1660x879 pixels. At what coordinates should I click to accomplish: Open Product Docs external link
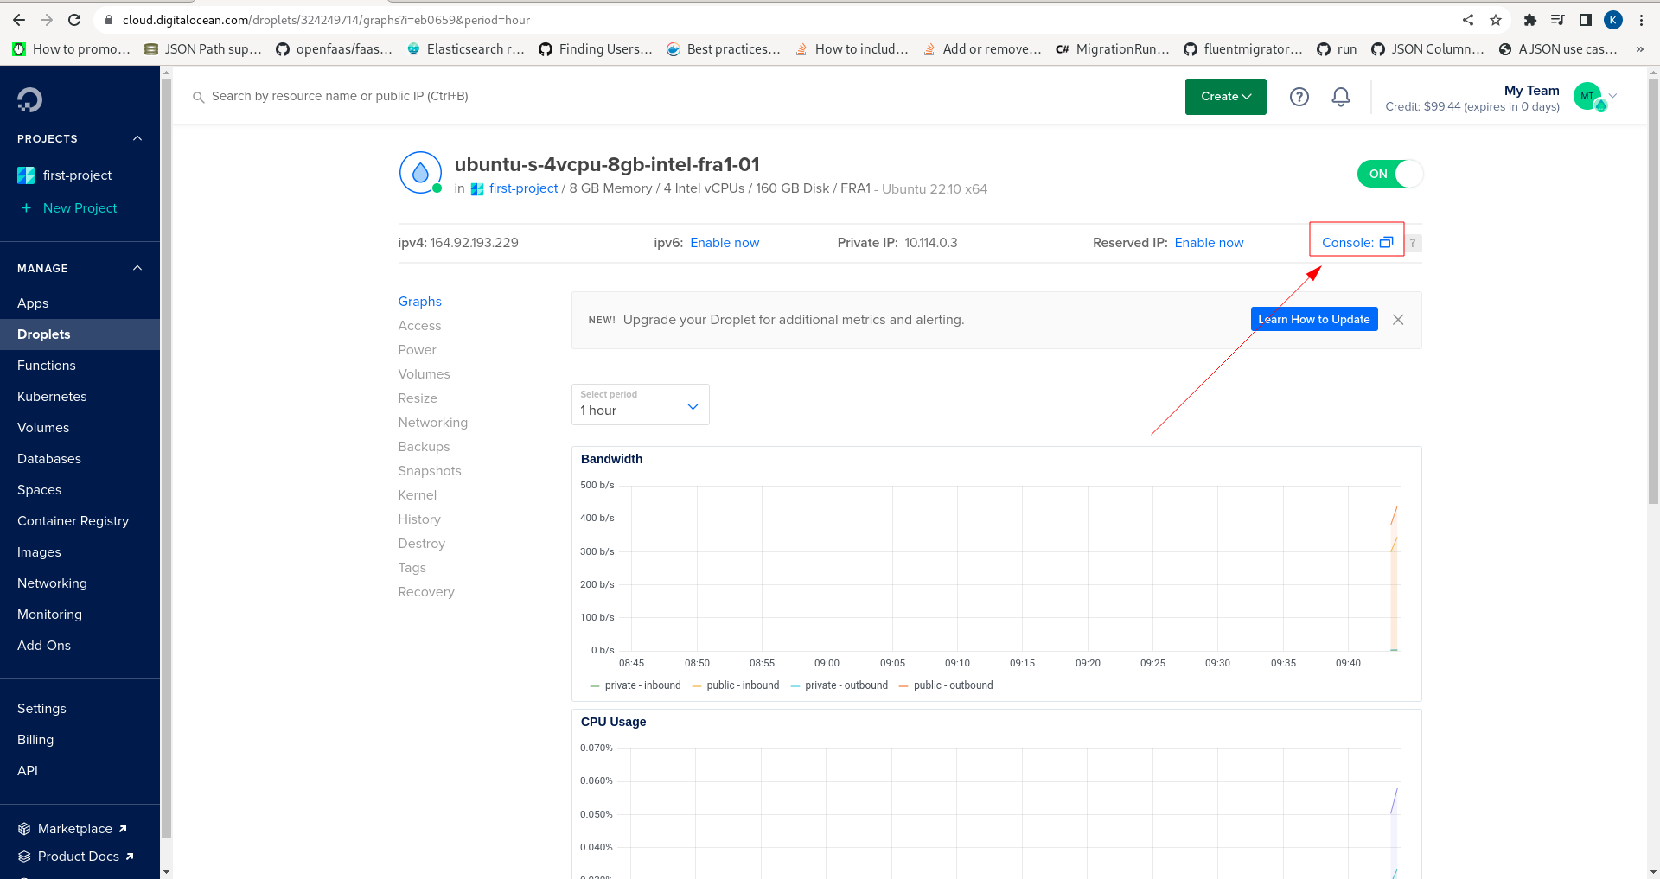click(x=76, y=857)
